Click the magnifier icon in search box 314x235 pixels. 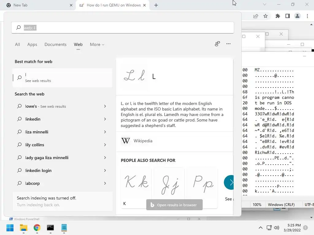tap(18, 28)
